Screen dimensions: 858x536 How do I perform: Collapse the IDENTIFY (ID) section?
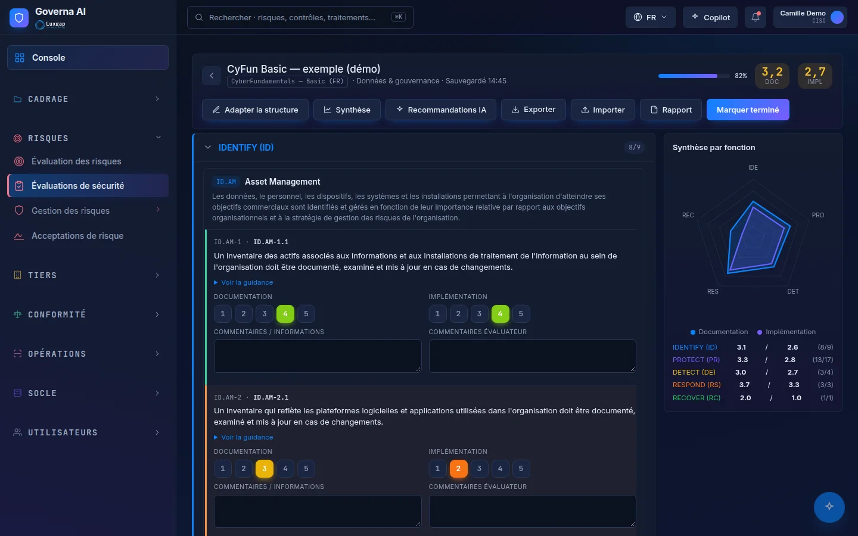(x=208, y=147)
